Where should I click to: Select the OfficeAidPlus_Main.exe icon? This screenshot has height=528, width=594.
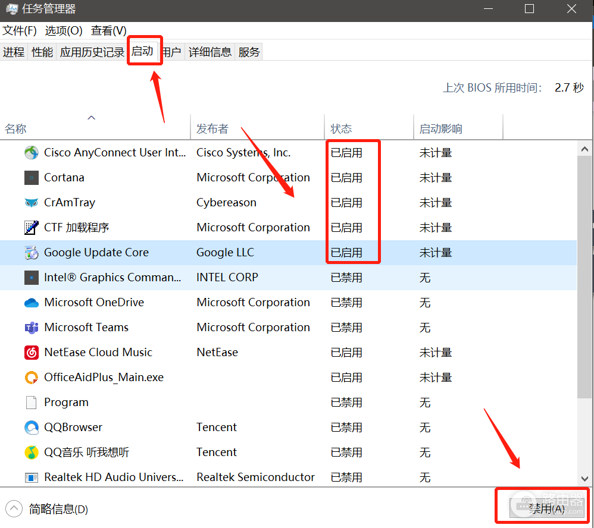pyautogui.click(x=32, y=378)
